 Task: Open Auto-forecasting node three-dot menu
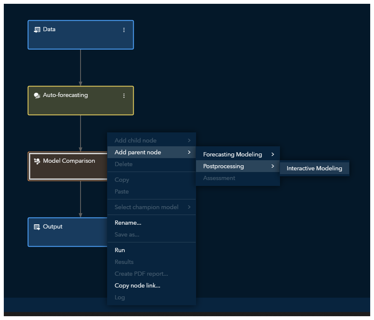click(x=124, y=96)
